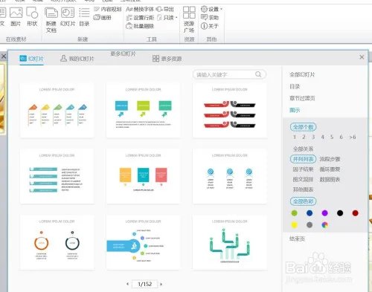Select the 设置行距 line spacing tool
The image size is (372, 292).
[140, 18]
